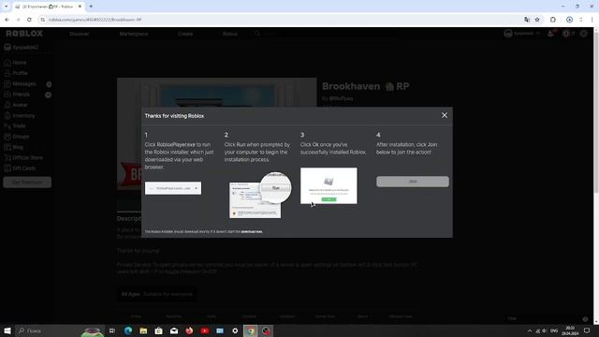The image size is (599, 337).
Task: Click the game creator link under Brookhaven title
Action: (341, 98)
